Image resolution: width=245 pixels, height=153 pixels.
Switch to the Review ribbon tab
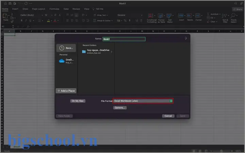(76, 9)
